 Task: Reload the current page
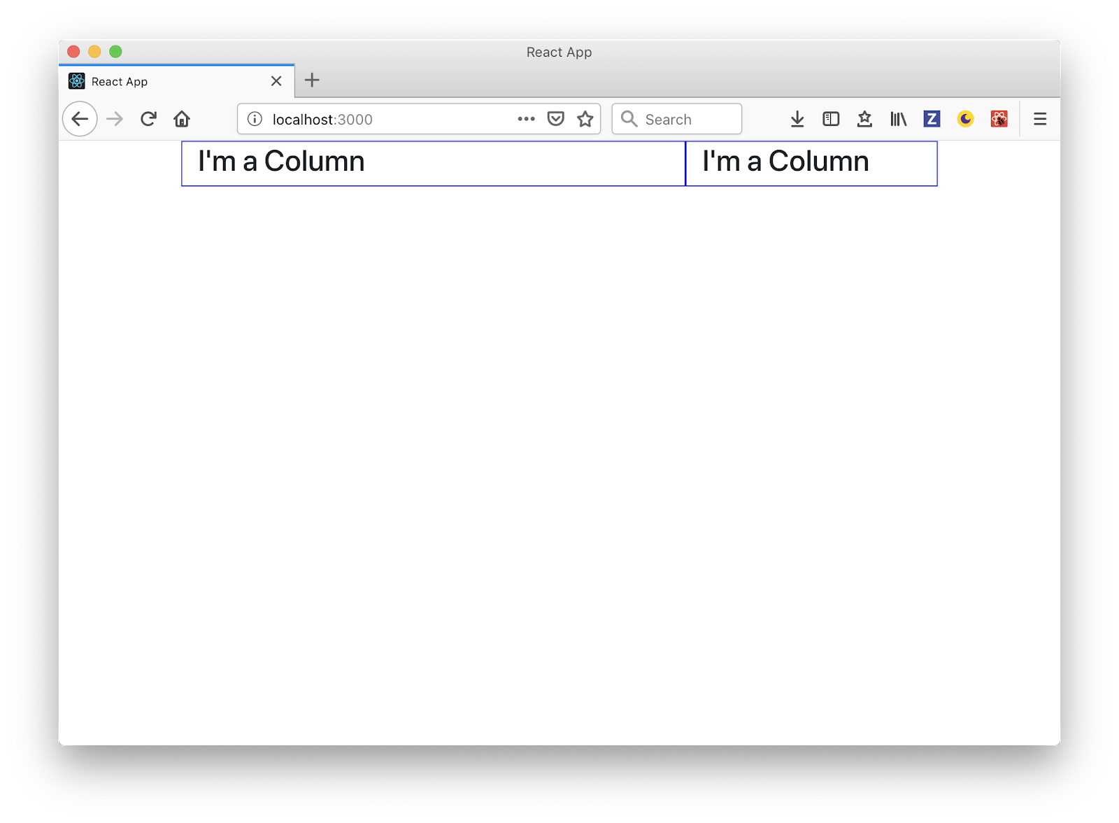(x=148, y=119)
